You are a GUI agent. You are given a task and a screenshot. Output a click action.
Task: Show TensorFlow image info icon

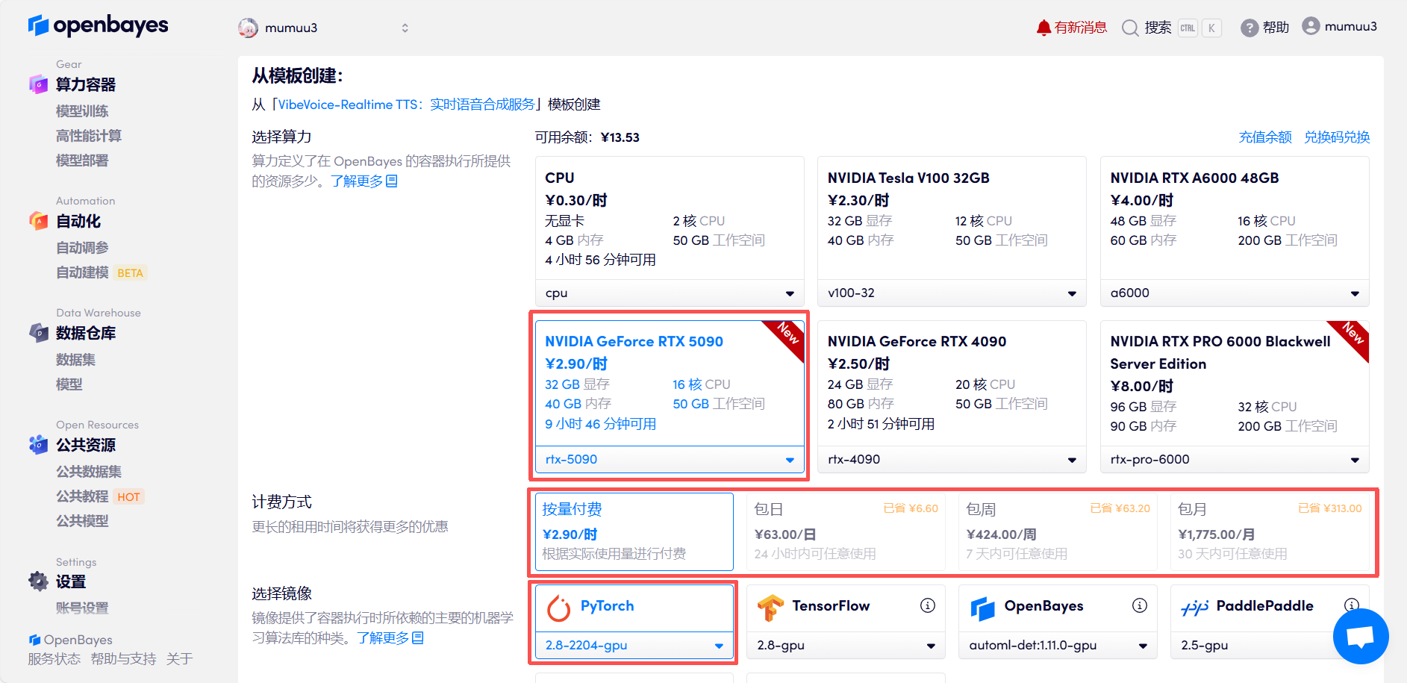(x=928, y=605)
